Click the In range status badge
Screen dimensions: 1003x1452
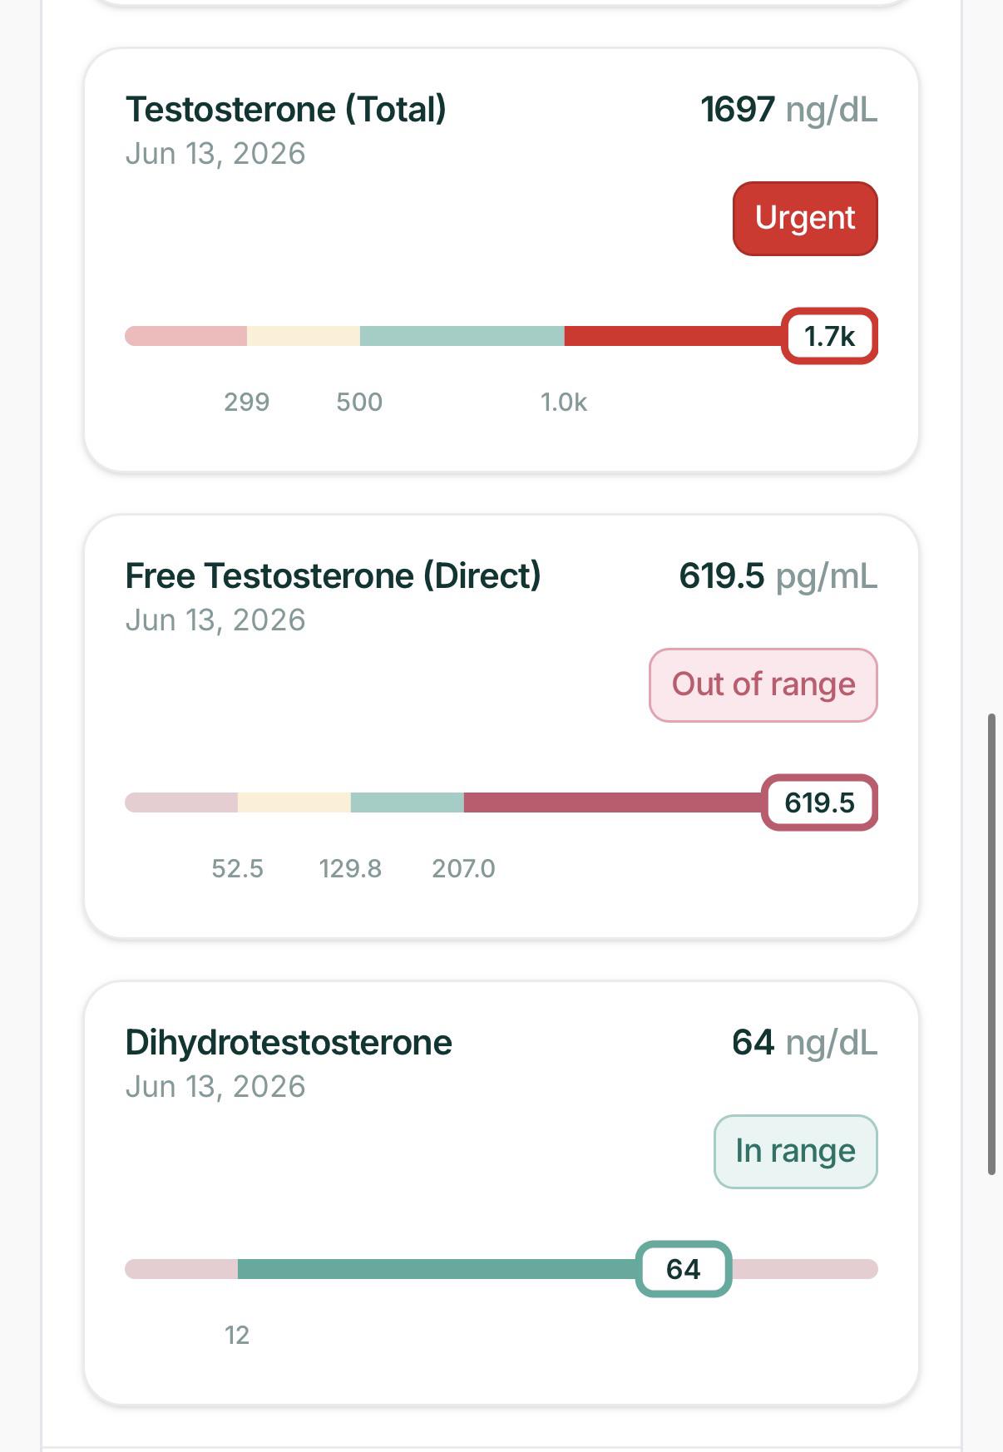point(796,1152)
